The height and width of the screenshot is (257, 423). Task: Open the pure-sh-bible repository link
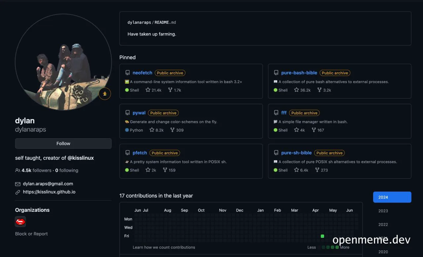pyautogui.click(x=296, y=153)
